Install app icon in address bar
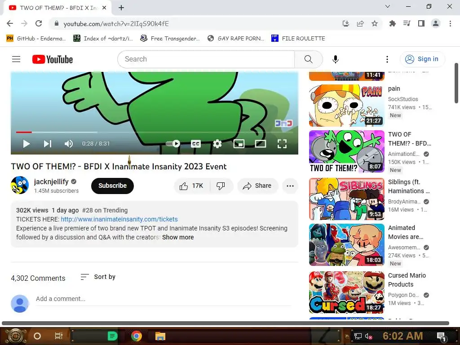 pos(346,23)
